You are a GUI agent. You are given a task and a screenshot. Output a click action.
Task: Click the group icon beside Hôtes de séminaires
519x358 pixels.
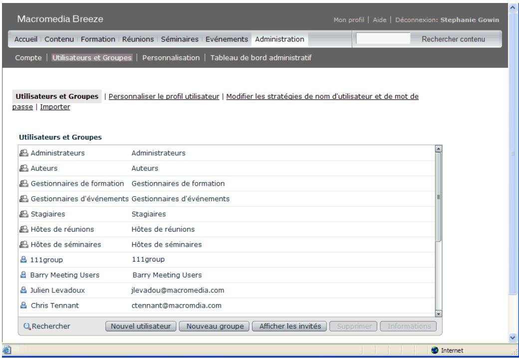24,244
